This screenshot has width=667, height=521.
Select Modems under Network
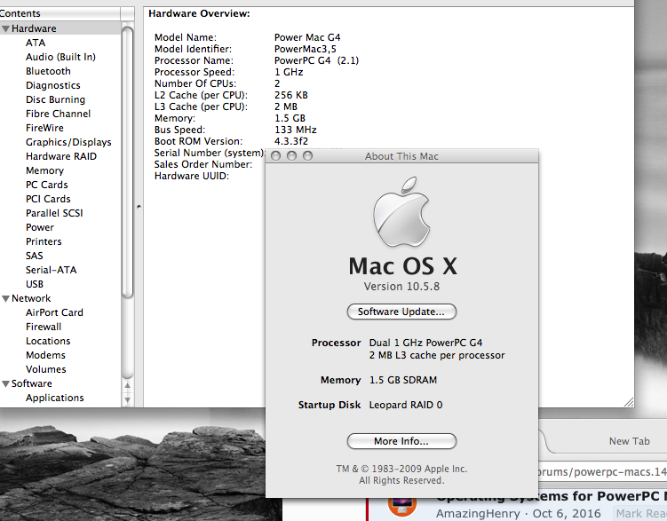coord(45,355)
